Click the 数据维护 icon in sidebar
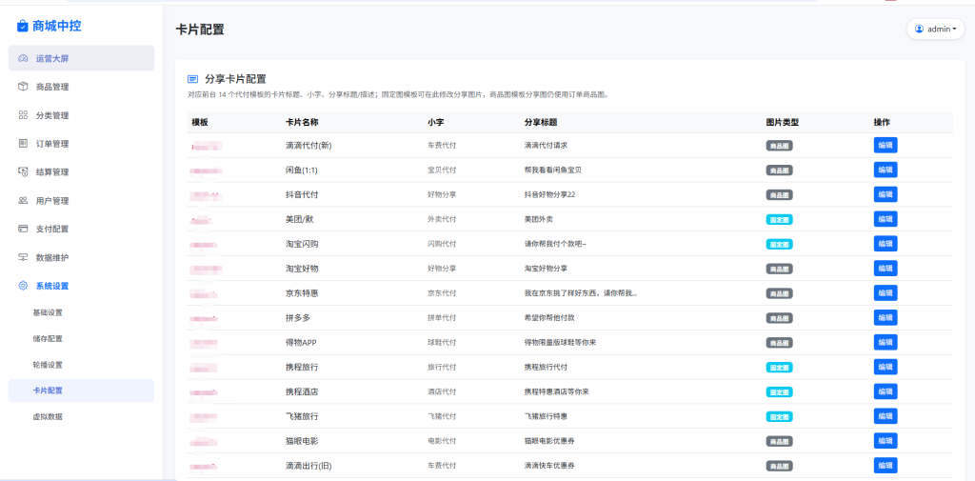The height and width of the screenshot is (481, 975). tap(23, 257)
